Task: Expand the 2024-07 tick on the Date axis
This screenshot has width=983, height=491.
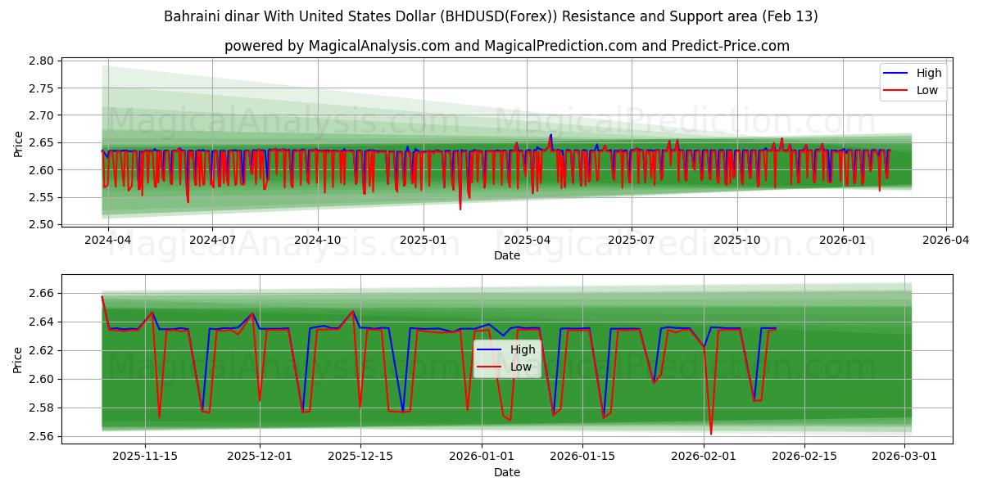Action: click(215, 237)
